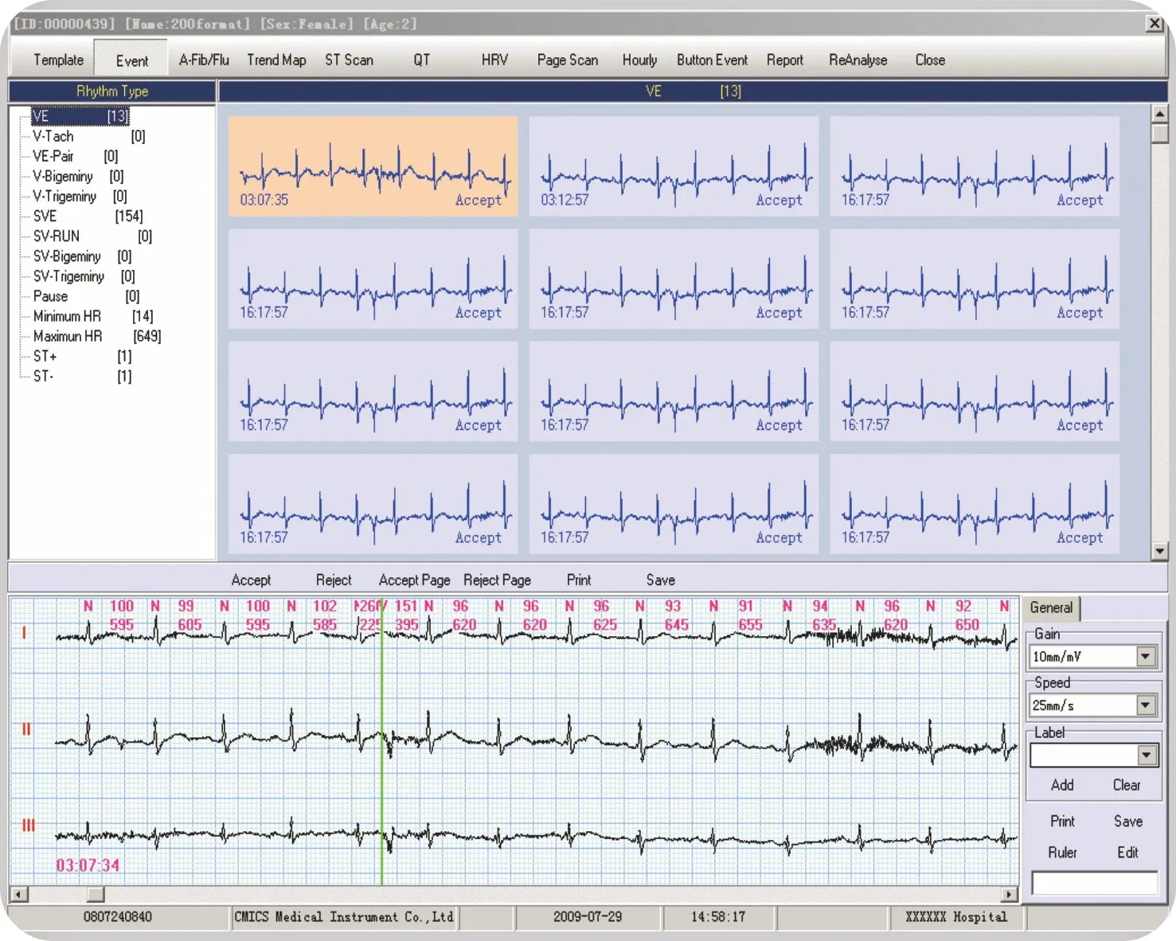
Task: Click the Edit button
Action: pos(1127,853)
